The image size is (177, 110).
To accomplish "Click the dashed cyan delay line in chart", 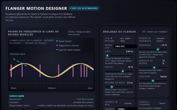I will coord(20,62).
